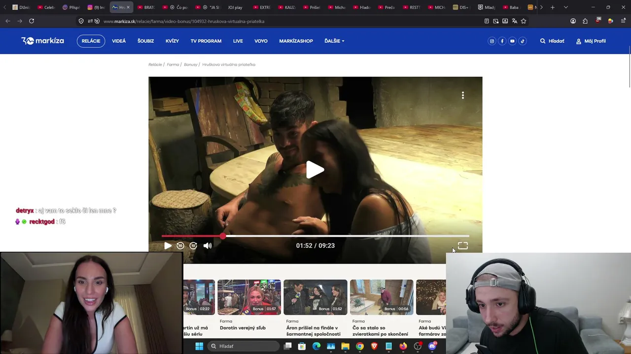Viewport: 631px width, 354px height.
Task: Click the title 'Áron prišiel na finále v šarmantnej spoločnosti'
Action: (x=313, y=331)
